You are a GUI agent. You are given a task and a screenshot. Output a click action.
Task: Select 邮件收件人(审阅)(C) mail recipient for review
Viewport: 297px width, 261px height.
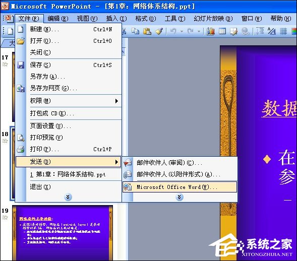[x=180, y=163]
